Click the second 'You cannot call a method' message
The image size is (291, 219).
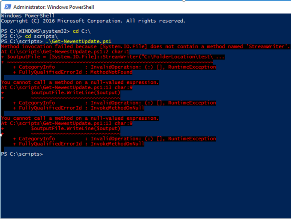tap(80, 118)
